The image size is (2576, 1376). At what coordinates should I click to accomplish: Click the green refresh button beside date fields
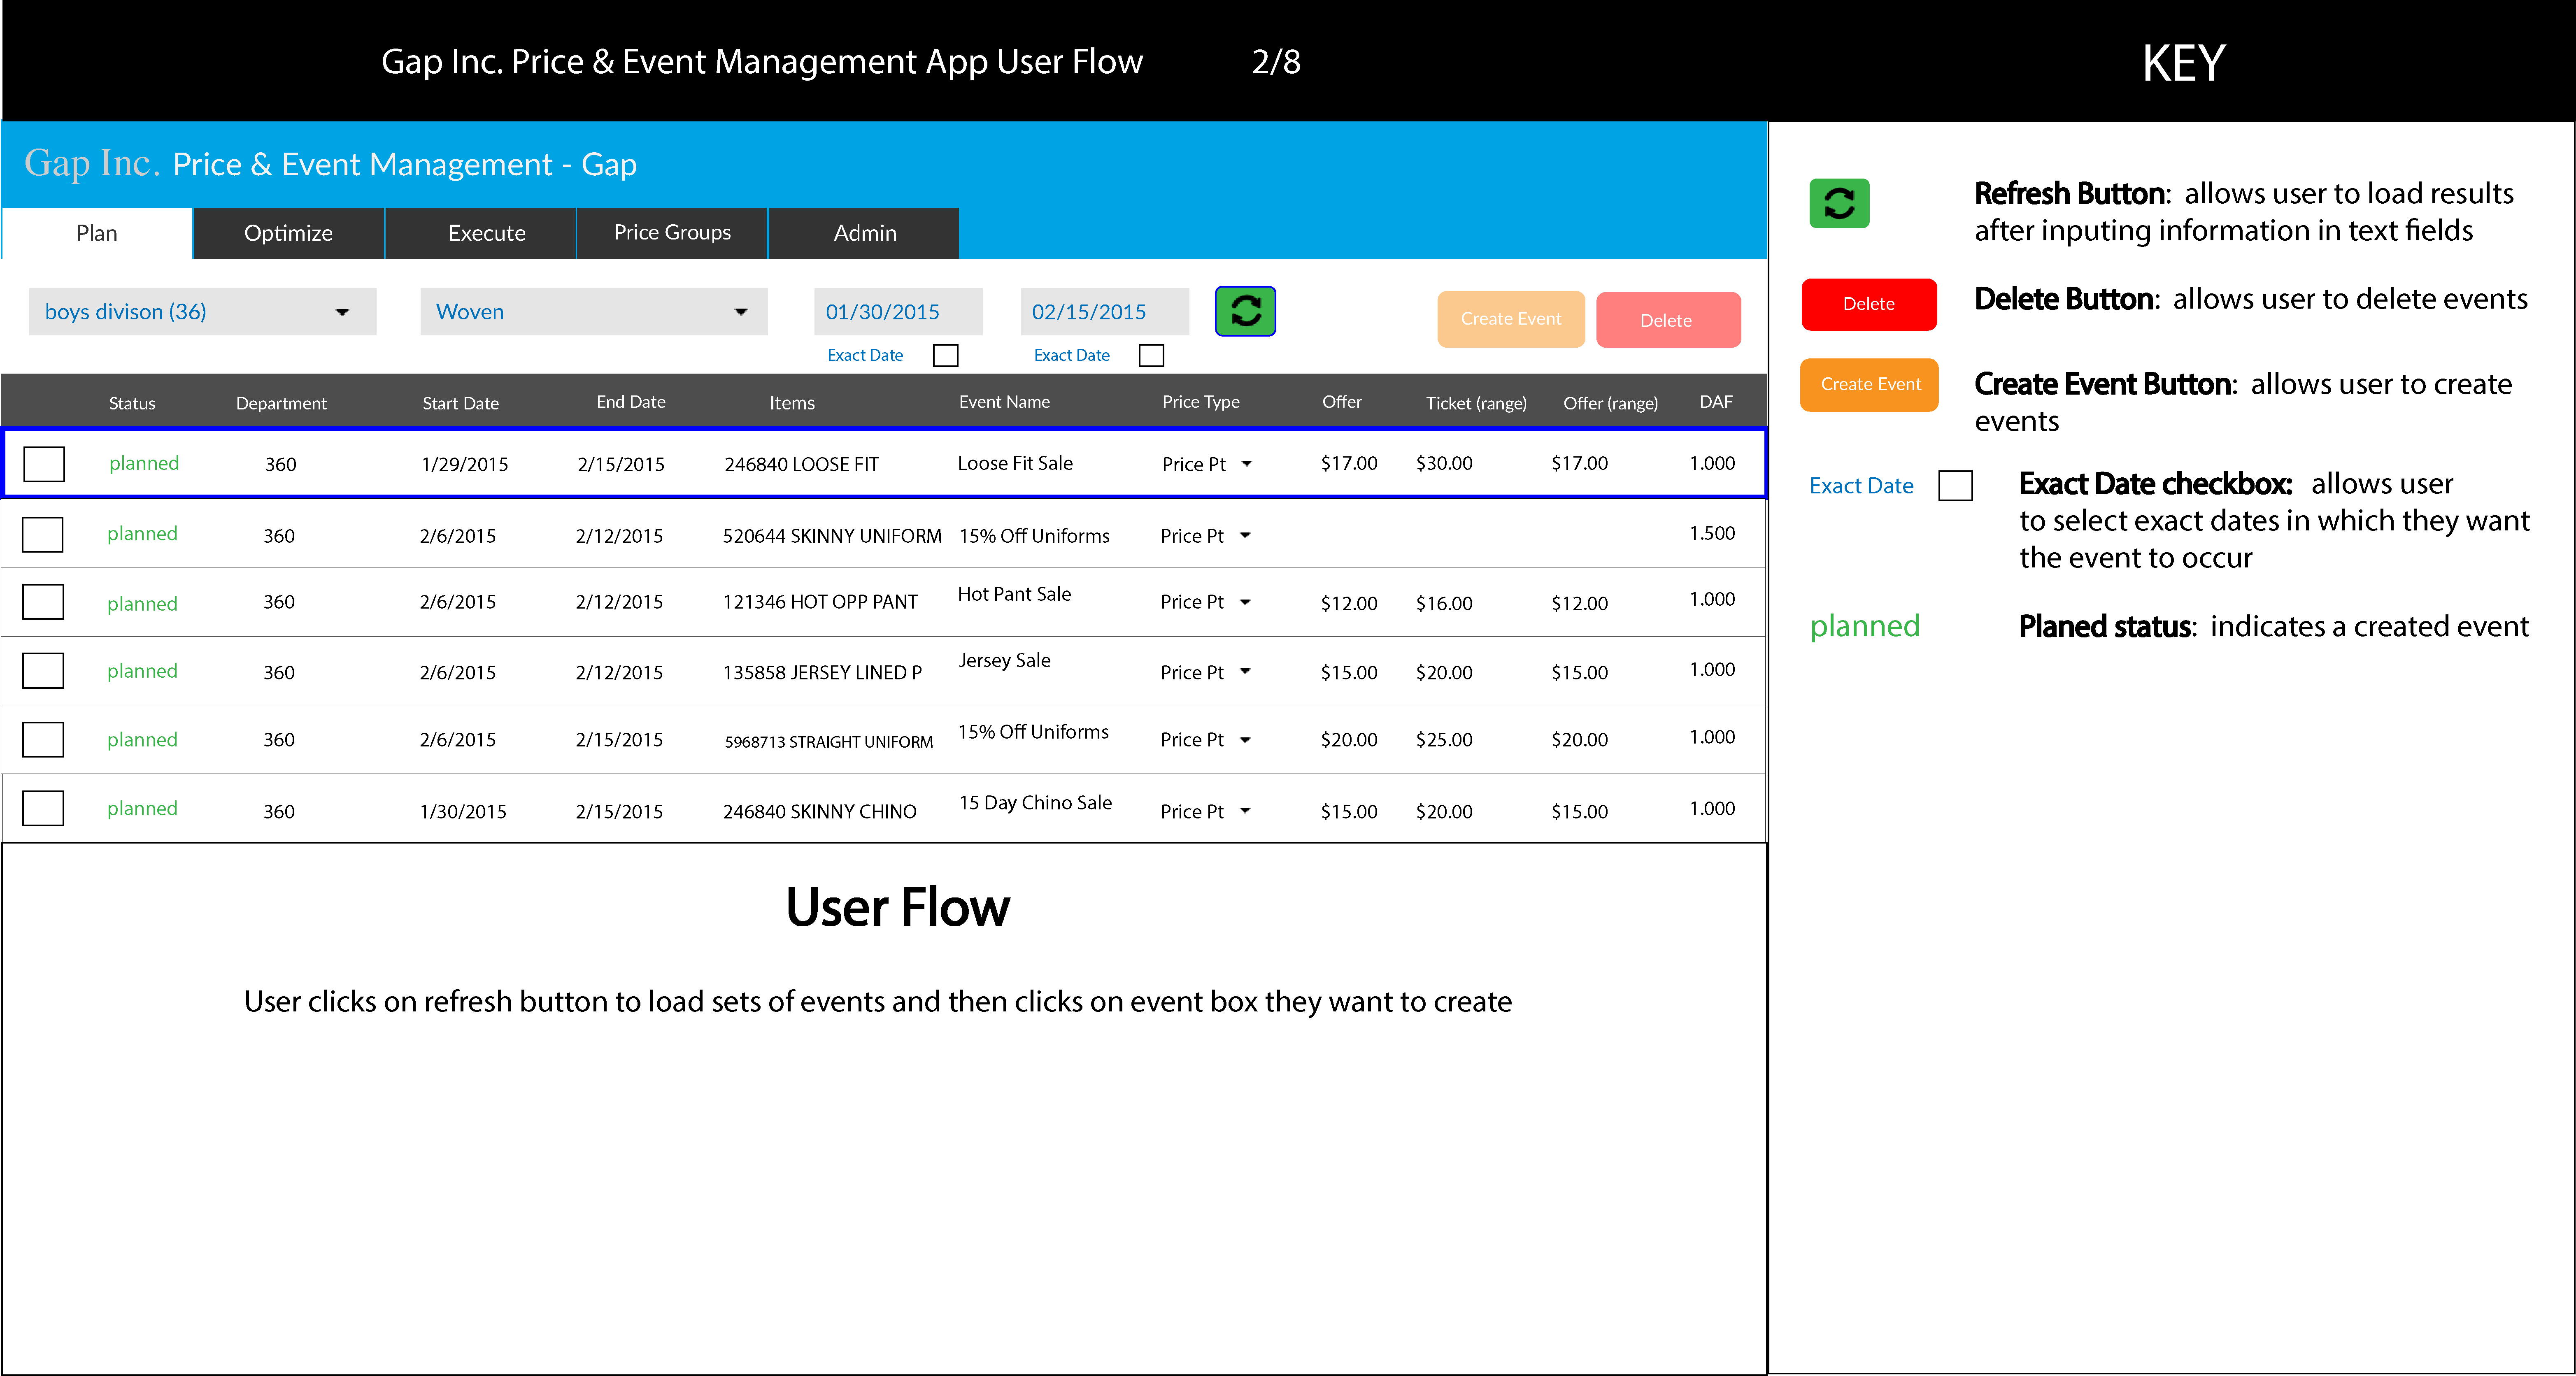(x=1245, y=311)
